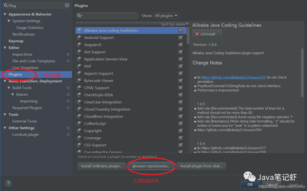Collapse the System Settings tree arrow

pos(9,21)
